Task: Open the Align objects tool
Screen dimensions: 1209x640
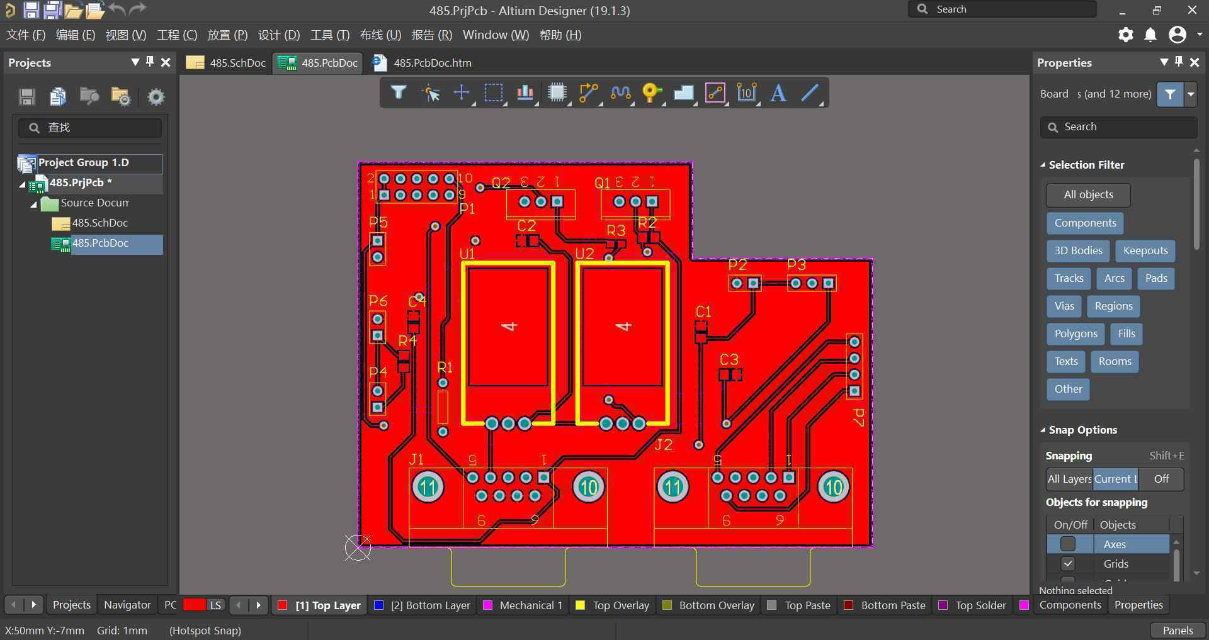Action: [525, 93]
